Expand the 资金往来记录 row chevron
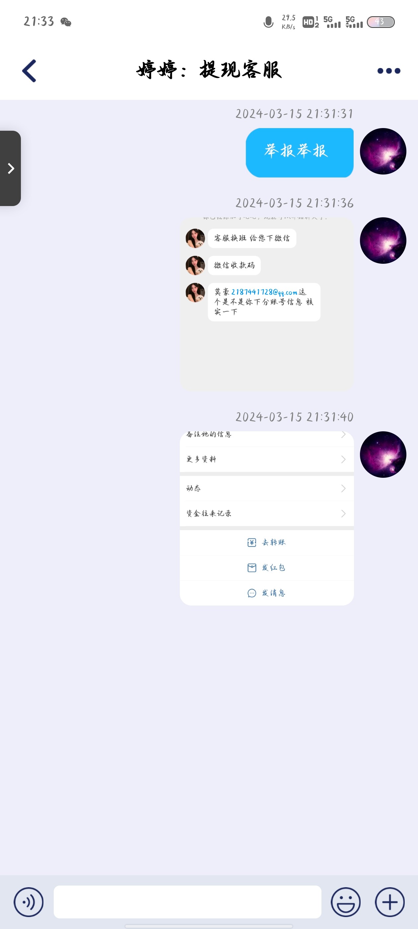Screen dimensions: 418x929 click(x=343, y=513)
